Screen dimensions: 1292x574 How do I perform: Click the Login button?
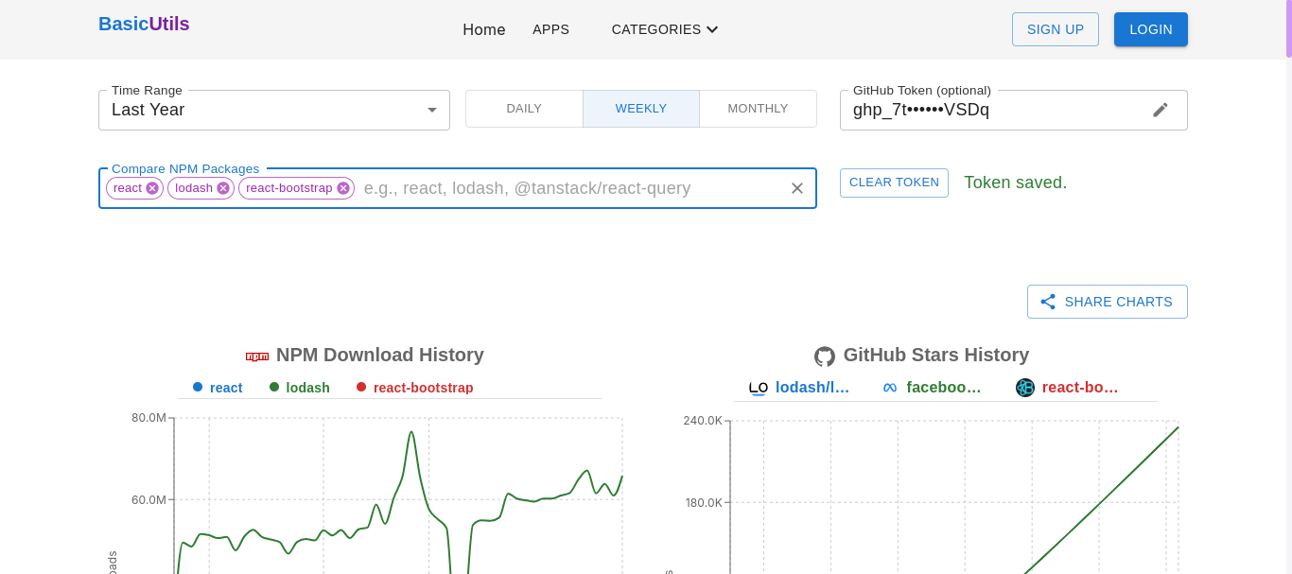pyautogui.click(x=1151, y=29)
